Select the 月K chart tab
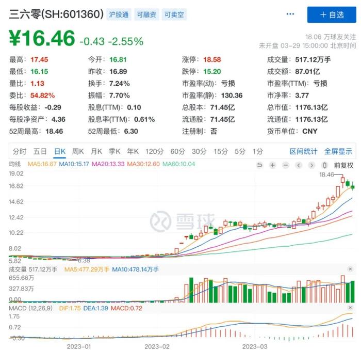This screenshot has width=361, height=350. 96,151
